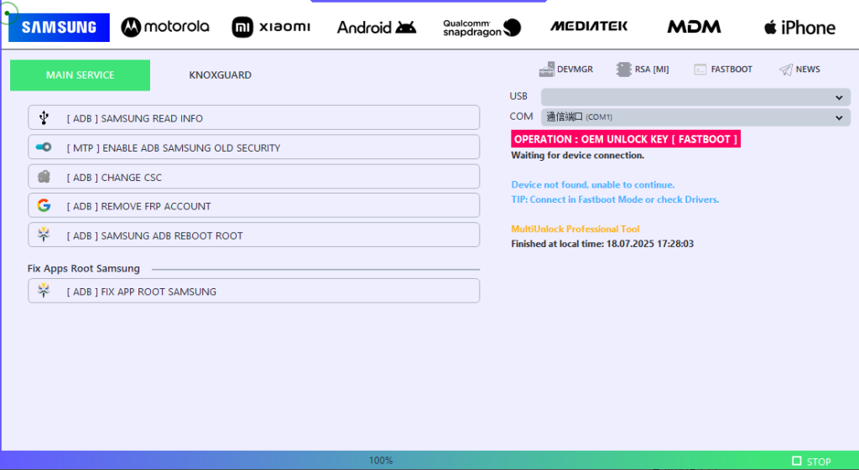Select the Samsung brand tab

click(x=60, y=28)
